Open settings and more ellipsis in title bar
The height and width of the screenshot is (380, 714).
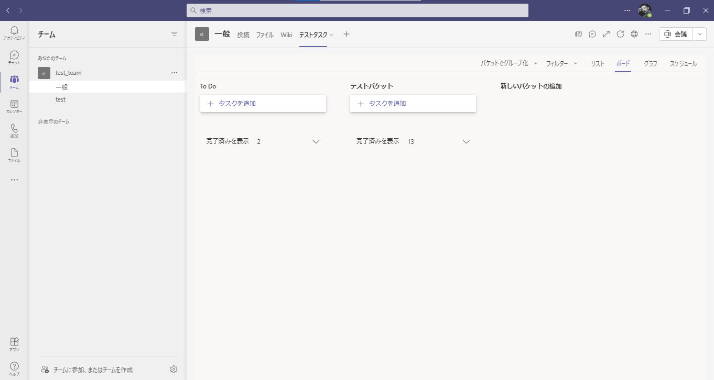628,10
